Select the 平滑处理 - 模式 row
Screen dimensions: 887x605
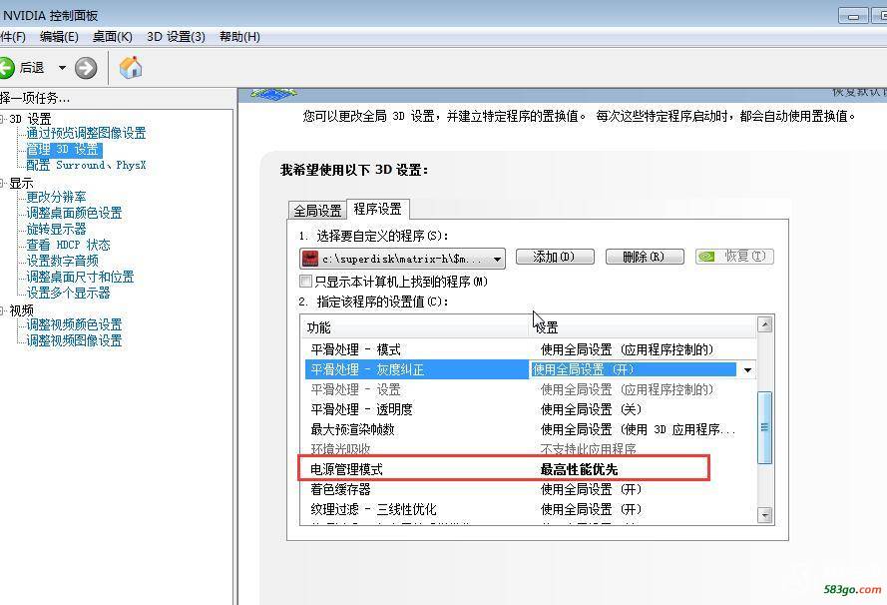[x=529, y=349]
